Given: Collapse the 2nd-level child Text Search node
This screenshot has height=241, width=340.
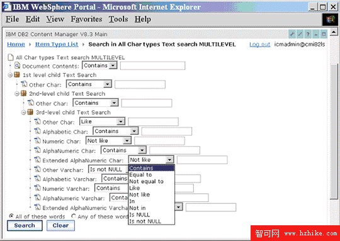Looking at the screenshot, I should click(17, 94).
